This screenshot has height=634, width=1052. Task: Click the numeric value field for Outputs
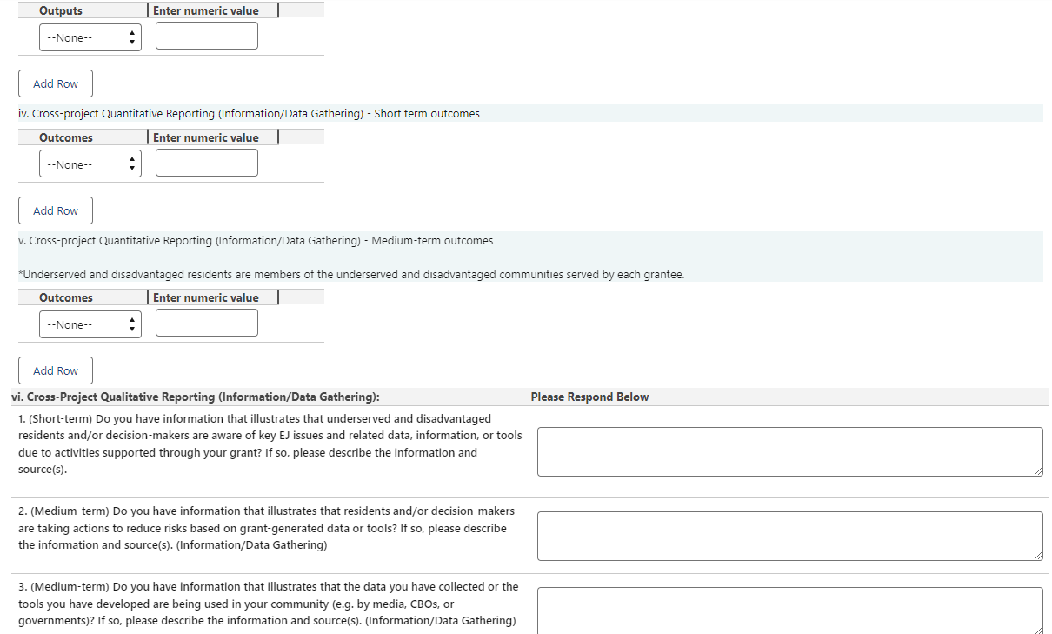point(207,37)
